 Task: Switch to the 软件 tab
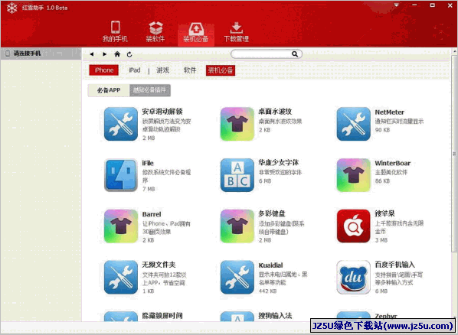tap(190, 70)
